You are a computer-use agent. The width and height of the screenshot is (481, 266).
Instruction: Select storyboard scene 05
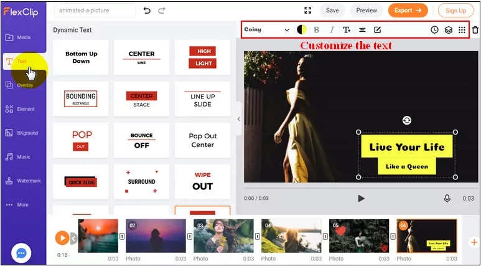pos(359,236)
